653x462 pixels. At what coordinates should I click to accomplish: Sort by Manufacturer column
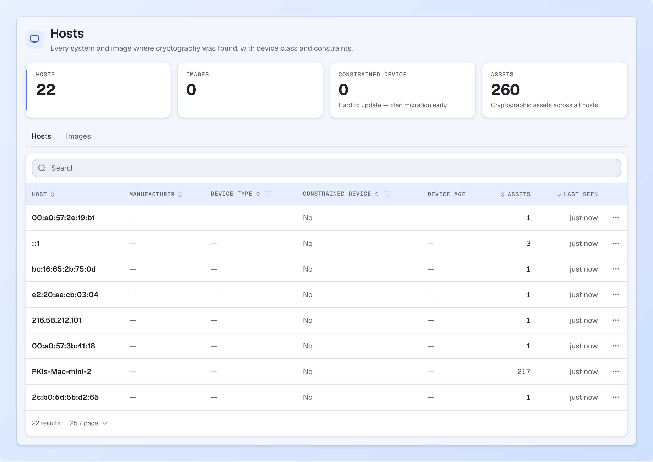click(x=156, y=194)
